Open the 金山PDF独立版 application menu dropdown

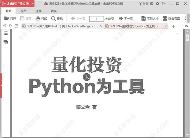[x=33, y=4]
